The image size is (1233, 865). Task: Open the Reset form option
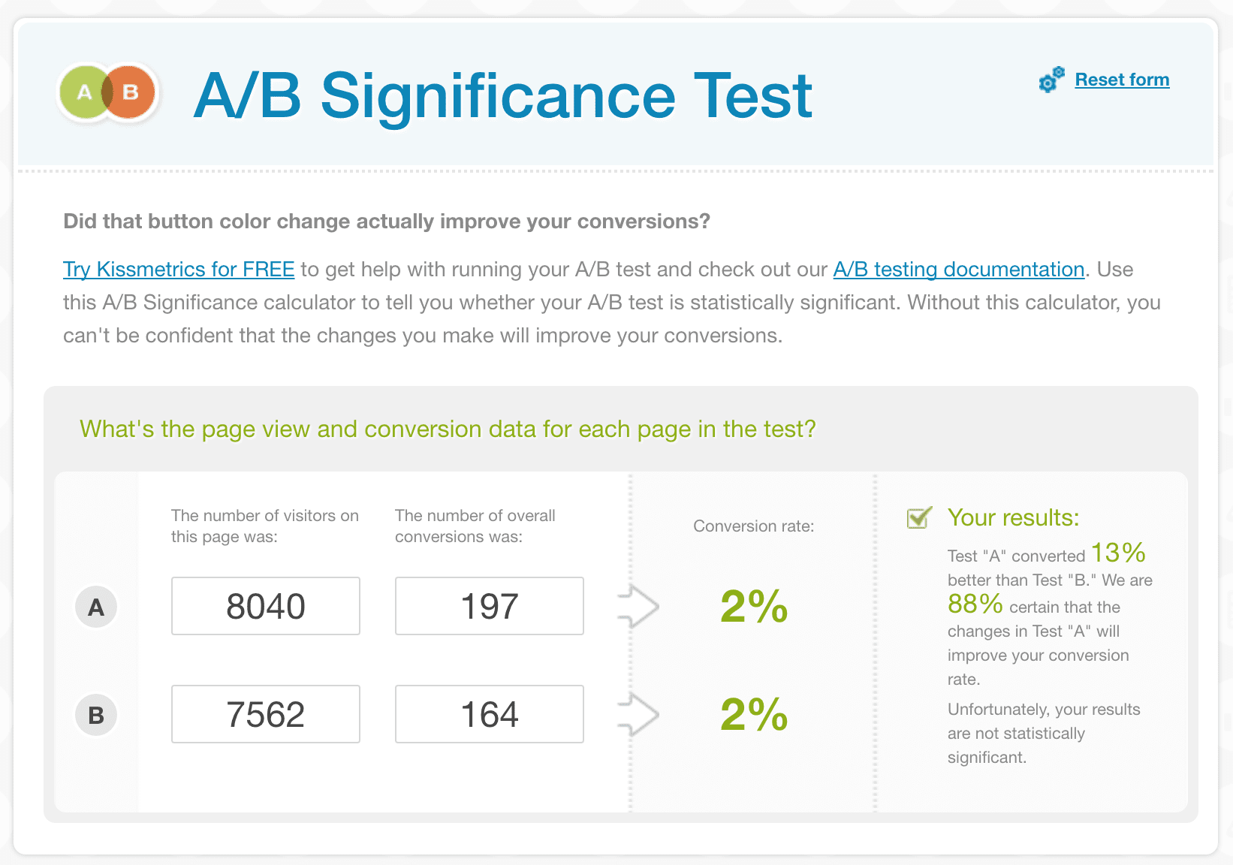coord(1122,80)
